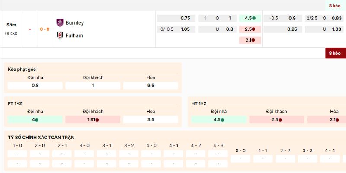Click the Fulham team name
This screenshot has height=173, width=346.
tap(74, 35)
